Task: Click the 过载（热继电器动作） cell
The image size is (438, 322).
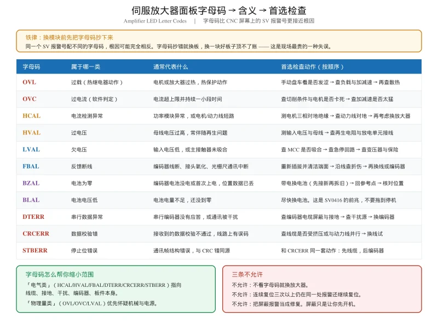Action: (x=97, y=82)
